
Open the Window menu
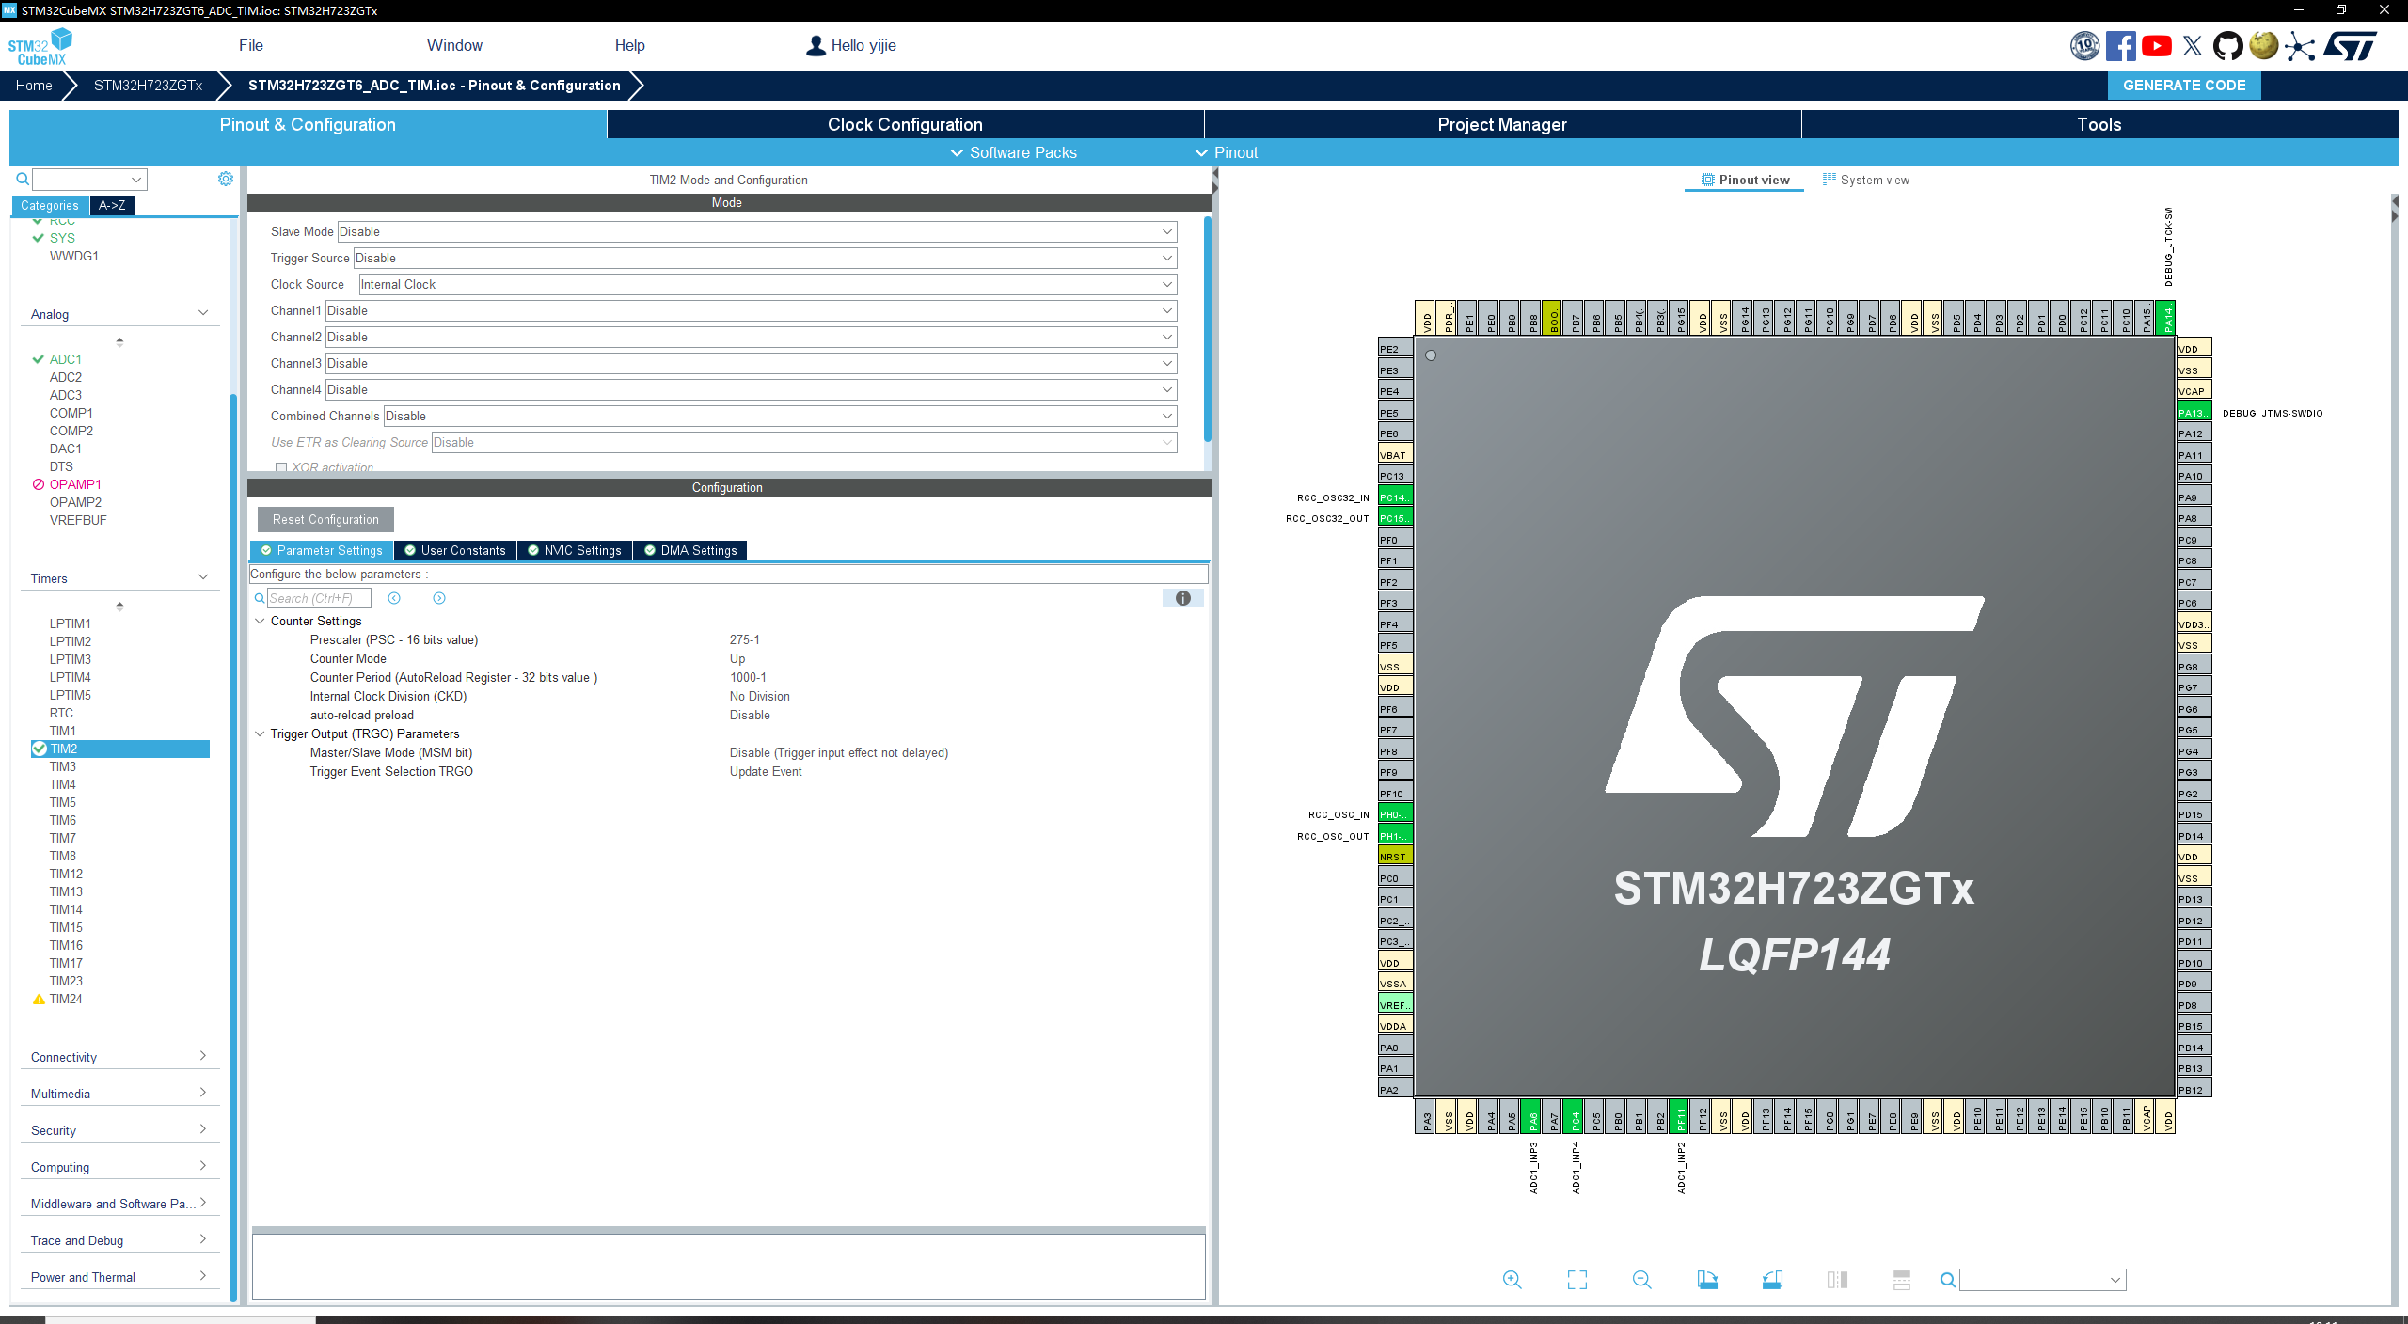tap(454, 45)
